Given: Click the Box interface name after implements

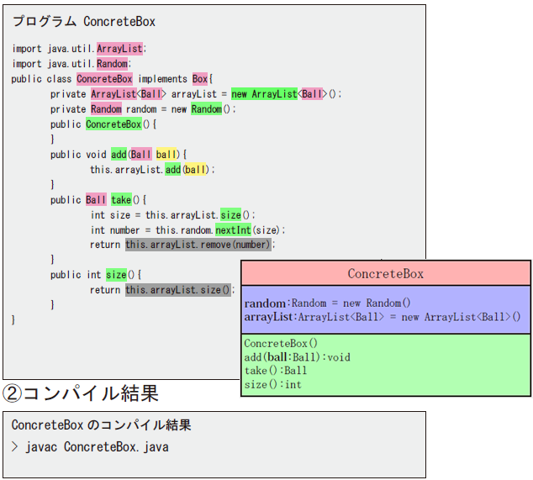Looking at the screenshot, I should coord(200,79).
